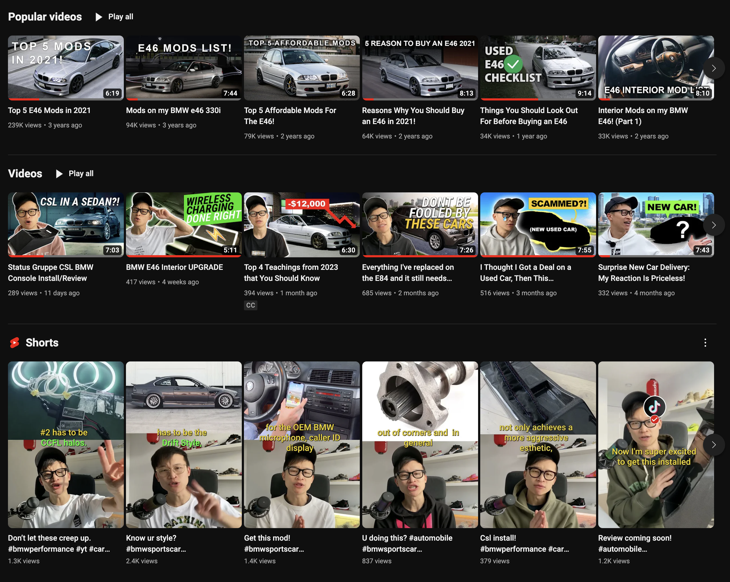The image size is (730, 582).
Task: Click the 289 views • 11 days ago text
Action: pos(44,293)
